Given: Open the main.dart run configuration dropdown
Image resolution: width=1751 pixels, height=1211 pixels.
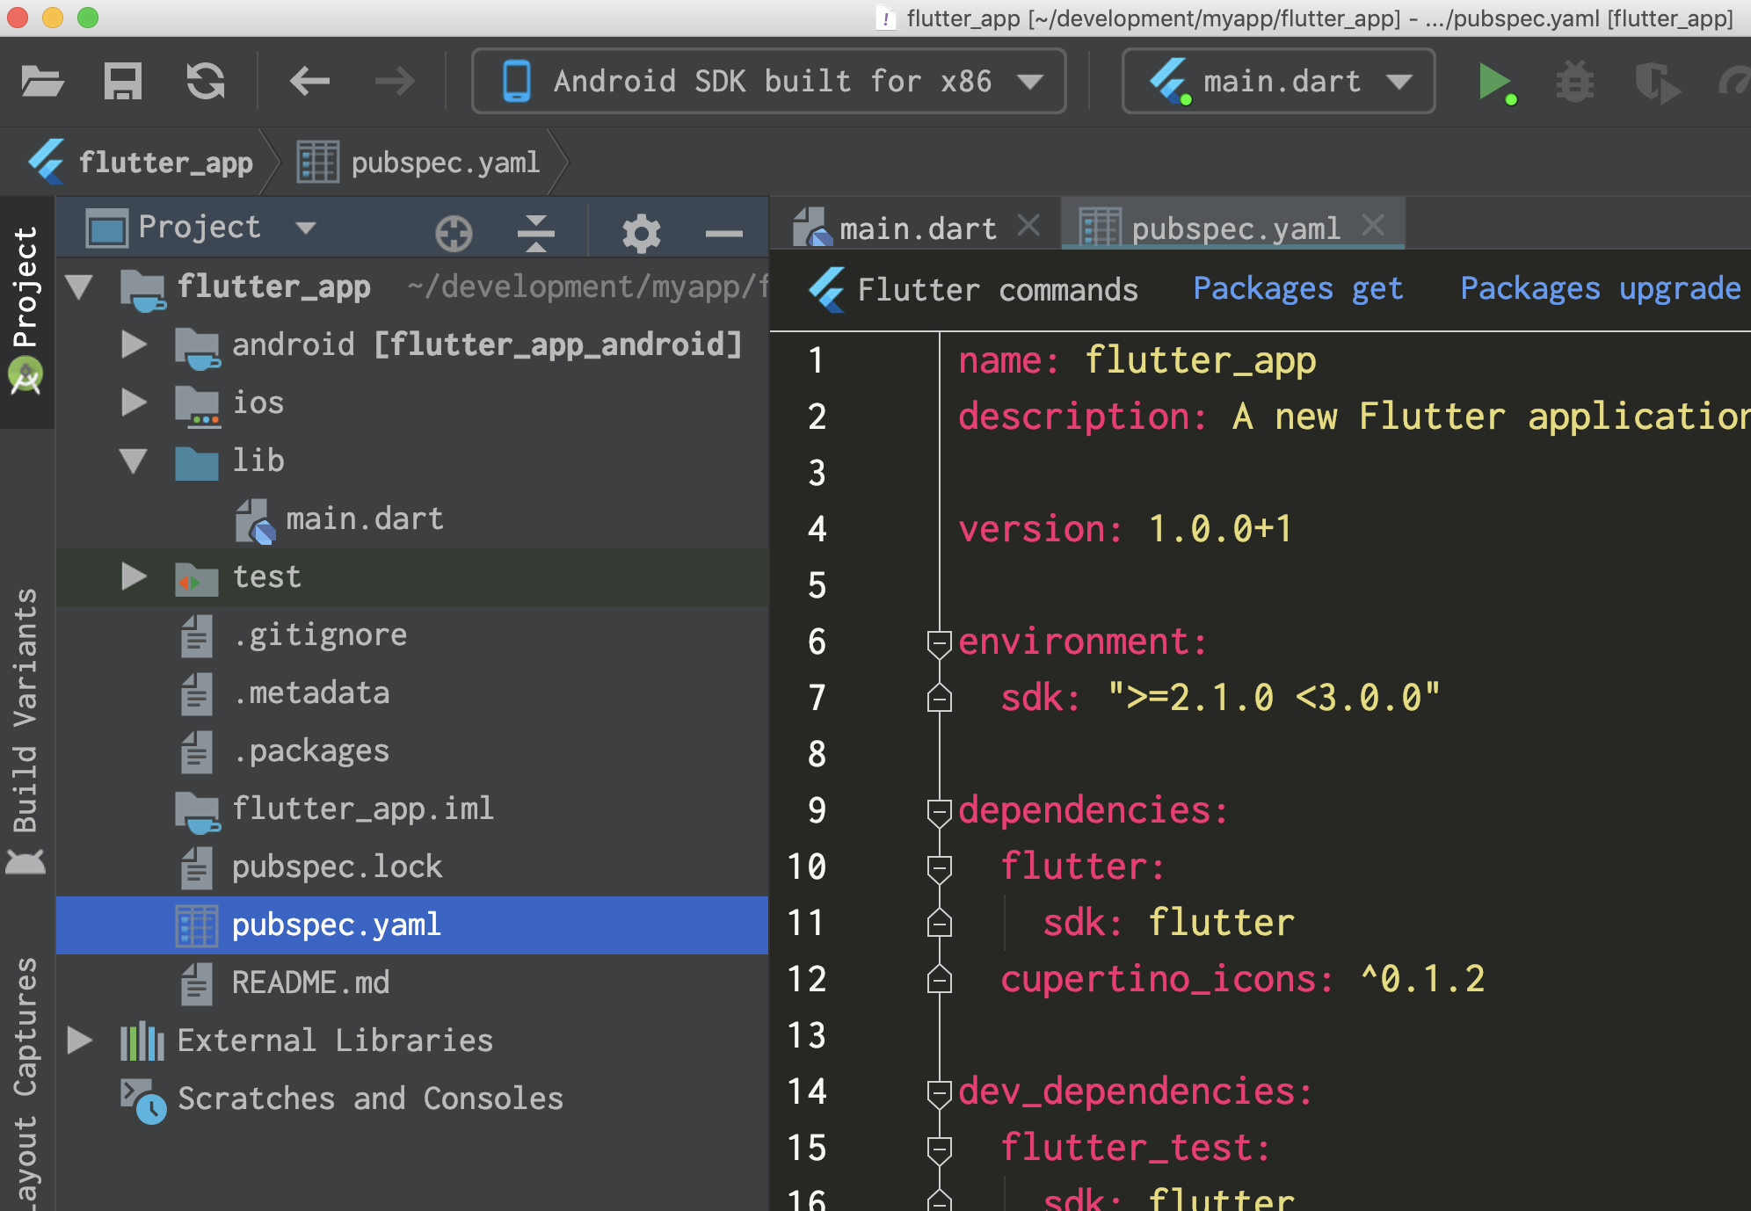Looking at the screenshot, I should tap(1279, 82).
